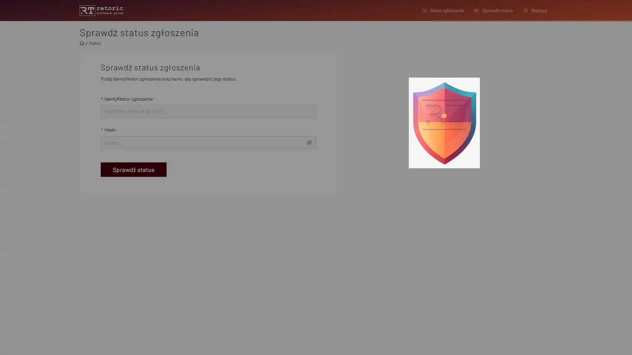Screen dimensions: 632x355
Task: Click the open-folder icon beside Sprawdź status
Action: [476, 11]
